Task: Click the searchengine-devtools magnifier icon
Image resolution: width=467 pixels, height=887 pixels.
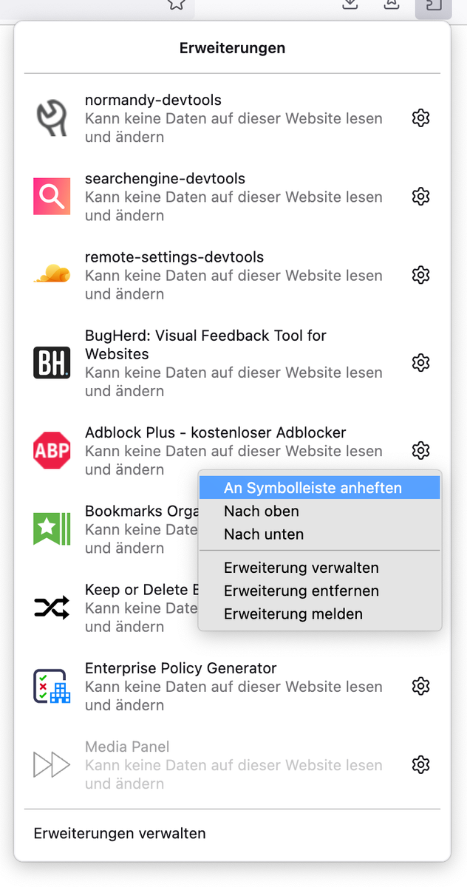Action: click(x=52, y=197)
